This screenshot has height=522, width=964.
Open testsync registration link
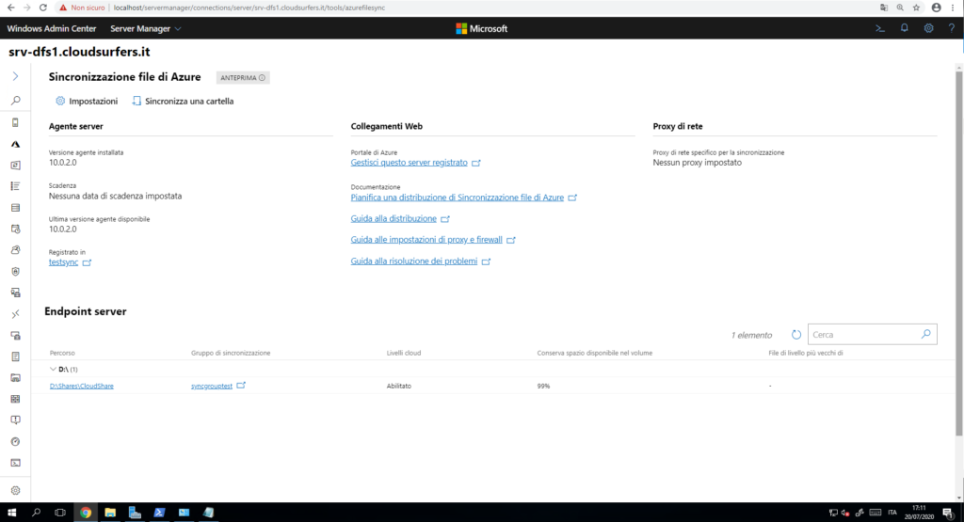[x=63, y=262]
